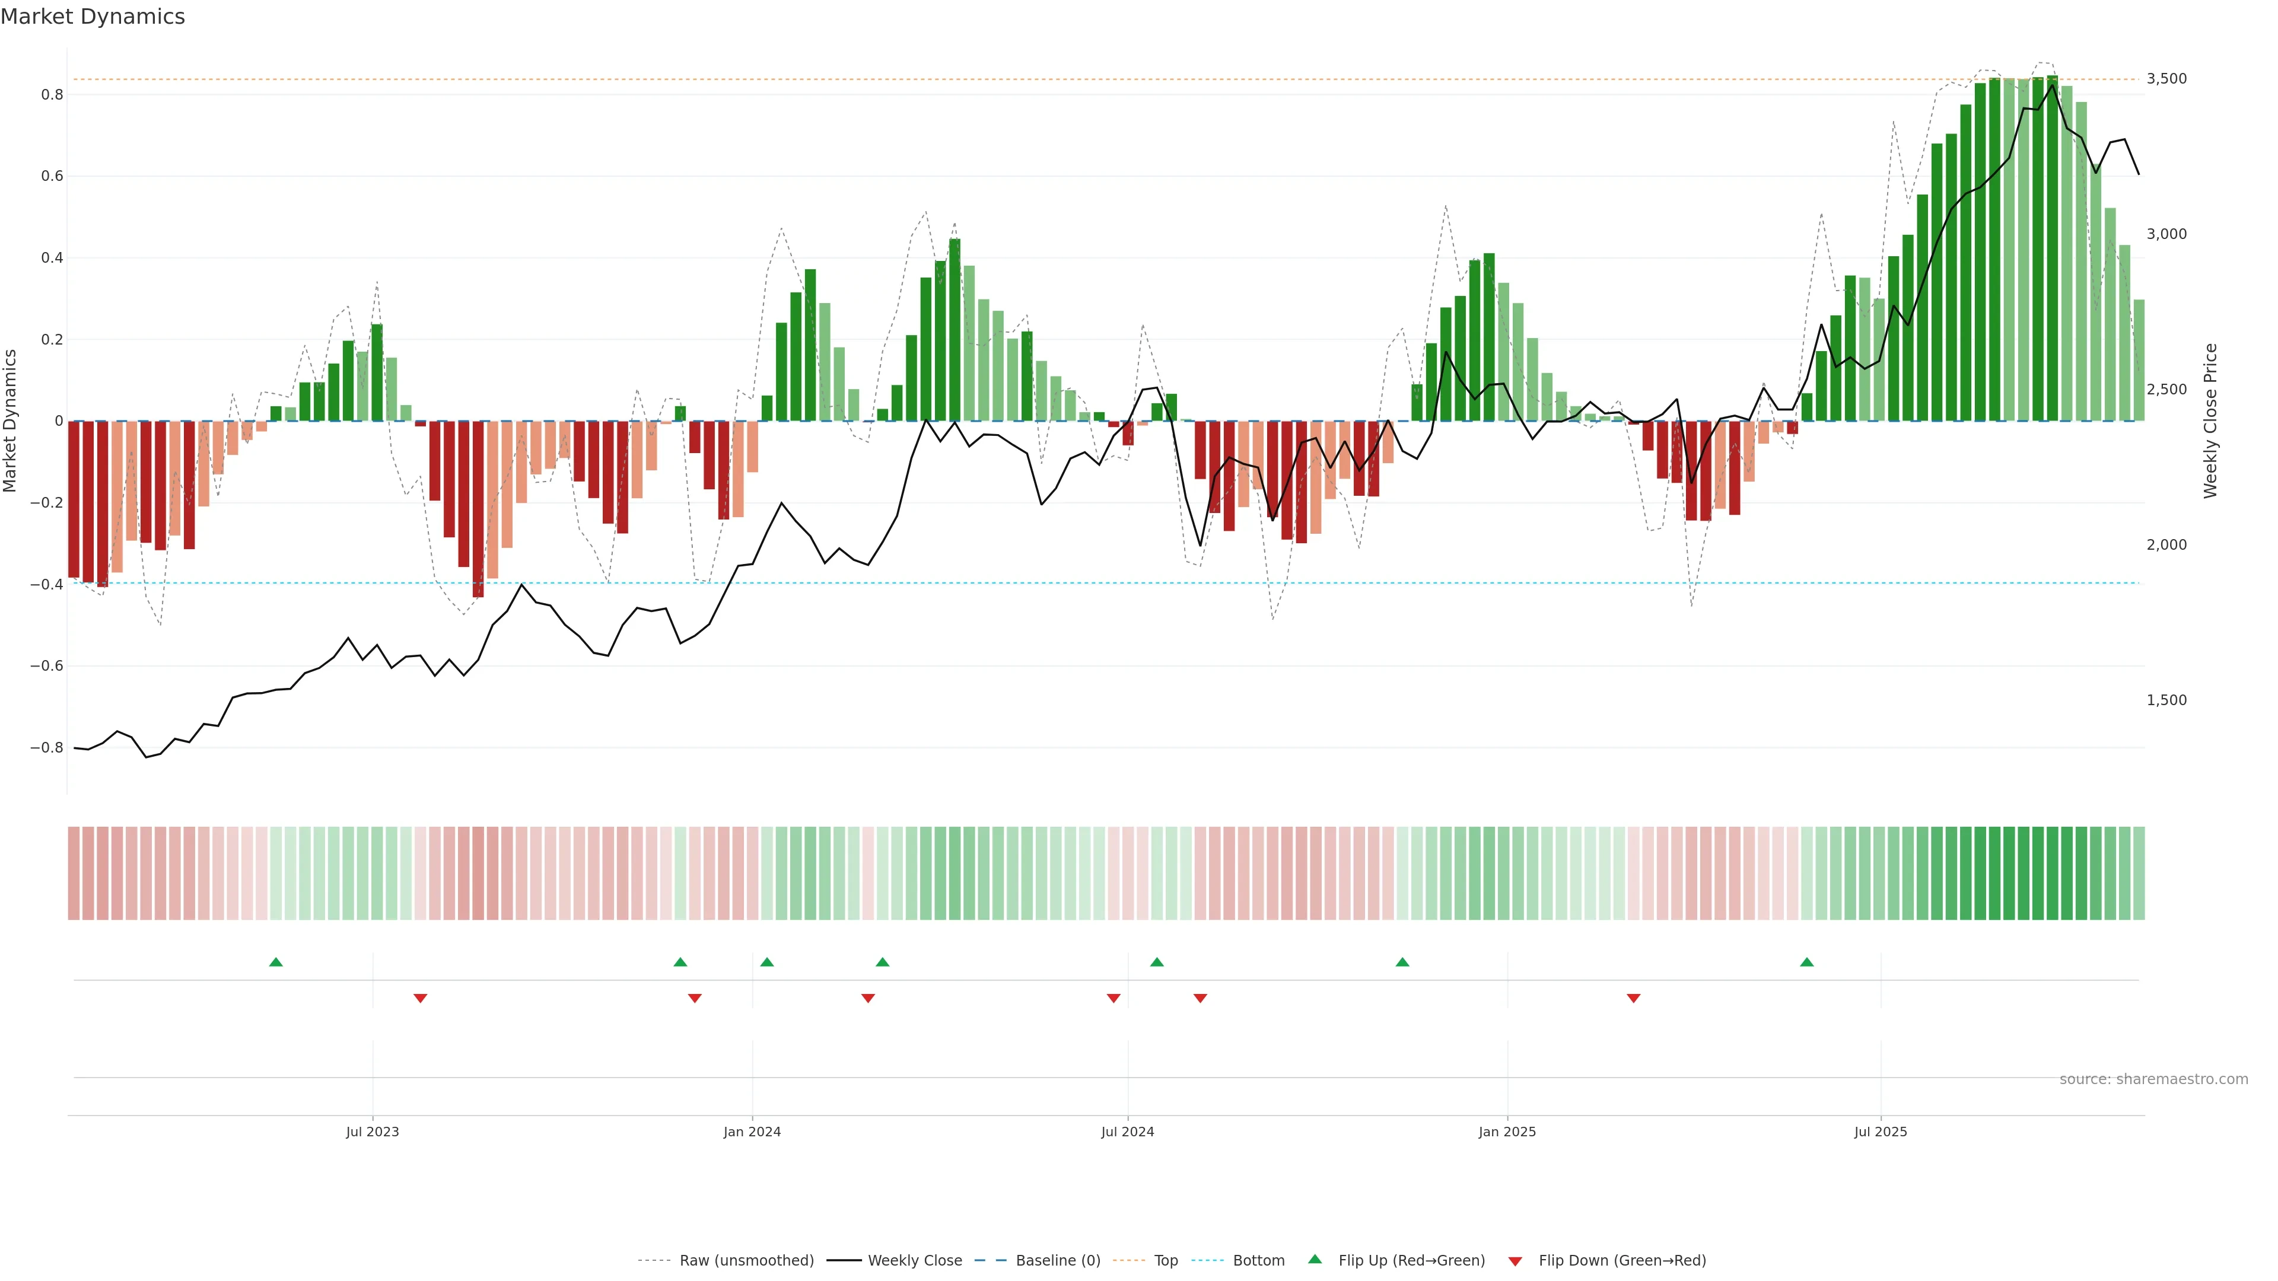This screenshot has height=1281, width=2278.
Task: Click the 3,500 price tick label
Action: pyautogui.click(x=2166, y=79)
